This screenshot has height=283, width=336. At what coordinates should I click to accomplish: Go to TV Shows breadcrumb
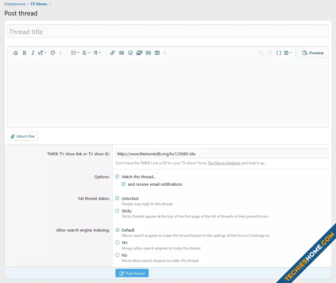(39, 4)
